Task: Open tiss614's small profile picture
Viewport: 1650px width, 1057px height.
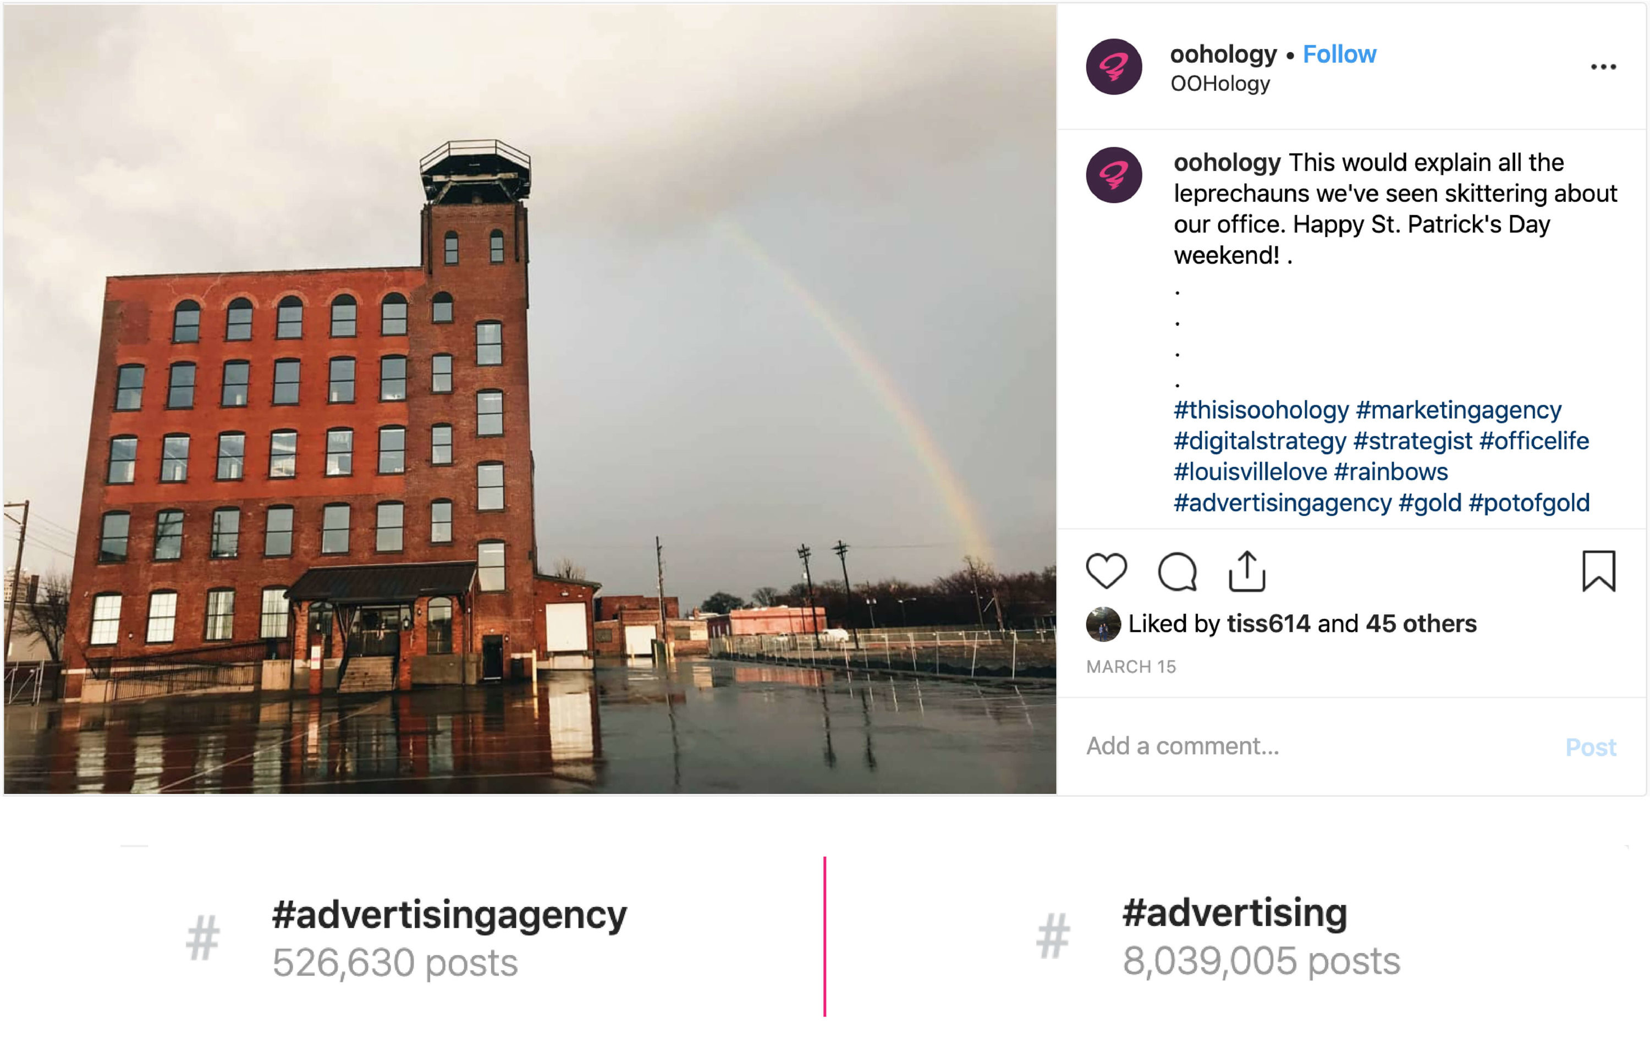Action: pos(1103,624)
